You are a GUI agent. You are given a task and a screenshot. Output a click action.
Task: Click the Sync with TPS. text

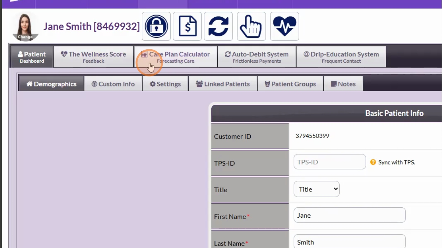click(x=396, y=162)
